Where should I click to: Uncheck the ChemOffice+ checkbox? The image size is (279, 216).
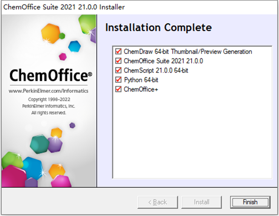(118, 89)
